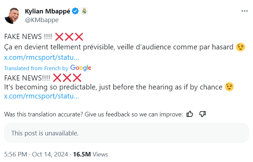Open rmcsport link in the English translation
This screenshot has height=162, width=253.
click(x=41, y=96)
